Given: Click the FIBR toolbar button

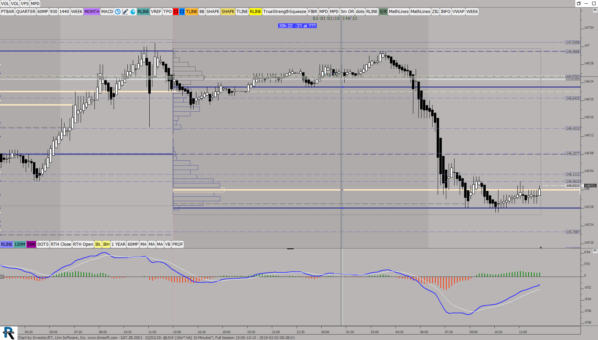Looking at the screenshot, I should point(313,12).
